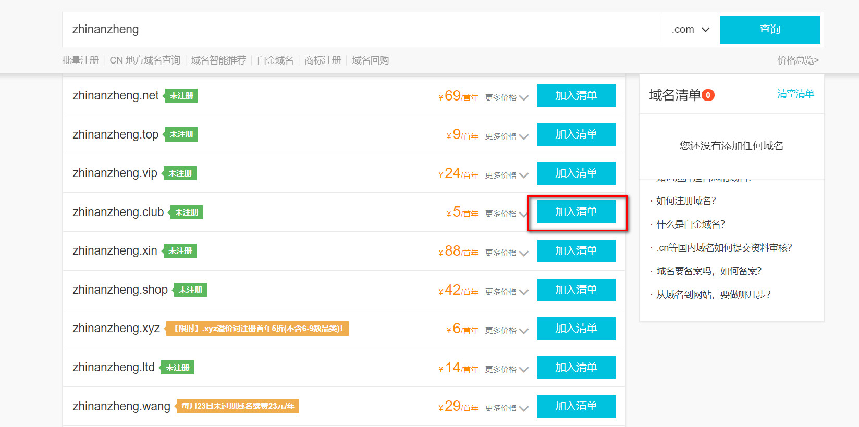Open the 白金域名 link
The height and width of the screenshot is (427, 859).
coord(275,60)
